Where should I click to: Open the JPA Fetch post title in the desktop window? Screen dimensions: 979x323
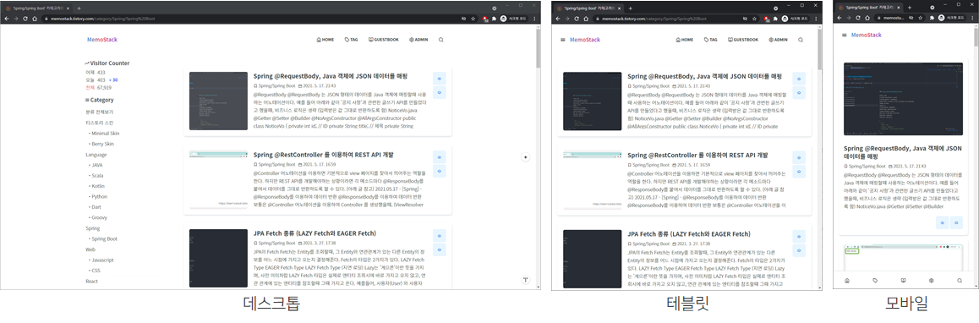tap(314, 233)
